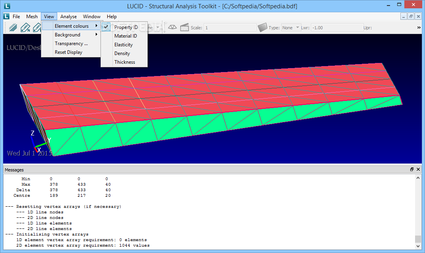Select Reset Display menu entry

[71, 52]
